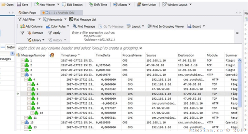Image resolution: width=248 pixels, height=134 pixels.
Task: Open the New Viewer dropdown arrow
Action: click(58, 4)
